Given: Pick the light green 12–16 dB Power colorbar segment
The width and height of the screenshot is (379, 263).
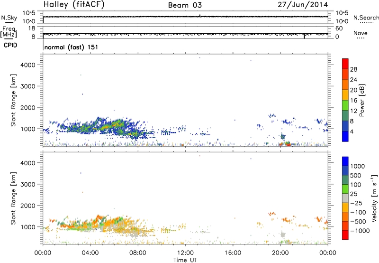Looking at the screenshot, I should tap(345, 105).
